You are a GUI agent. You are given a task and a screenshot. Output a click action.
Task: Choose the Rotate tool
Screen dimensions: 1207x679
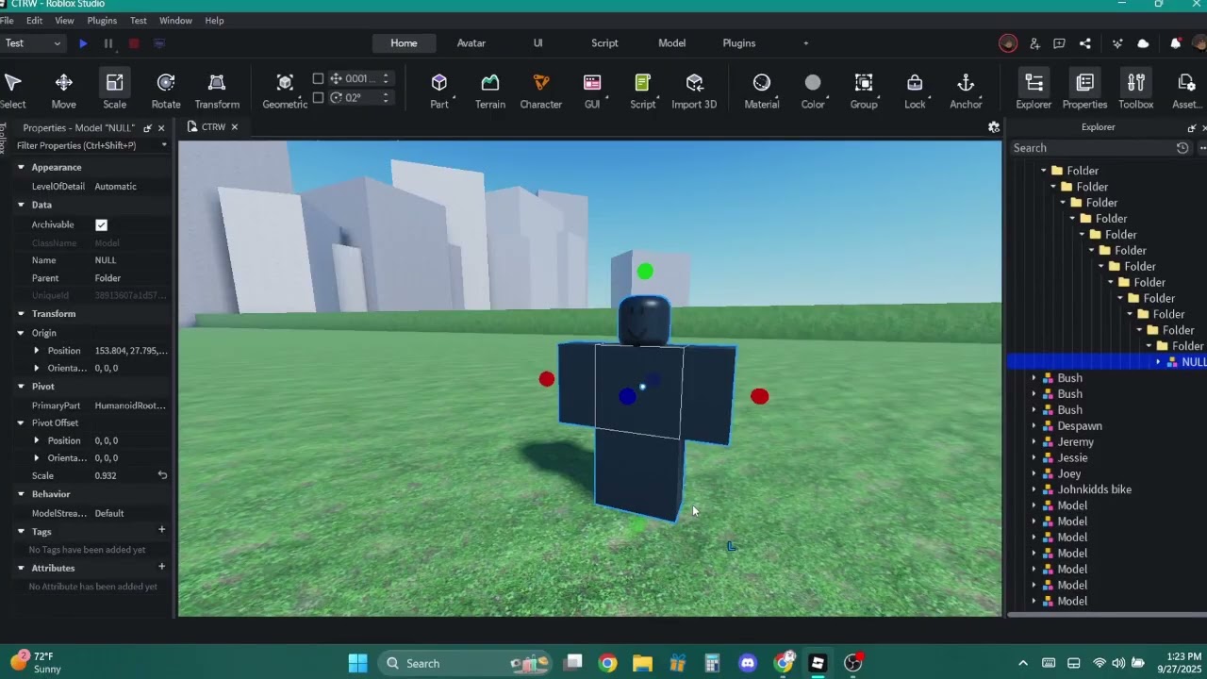click(166, 91)
